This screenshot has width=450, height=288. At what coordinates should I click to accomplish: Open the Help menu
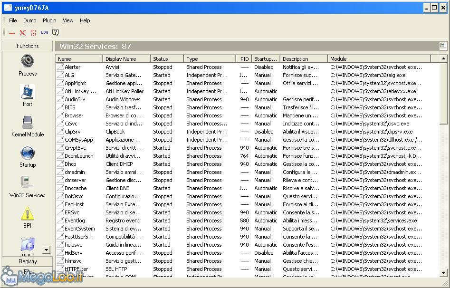[85, 20]
